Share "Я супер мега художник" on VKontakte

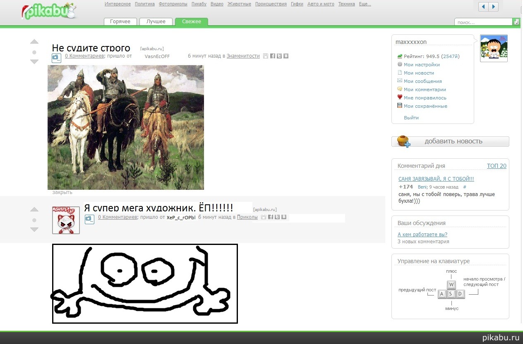coord(284,217)
